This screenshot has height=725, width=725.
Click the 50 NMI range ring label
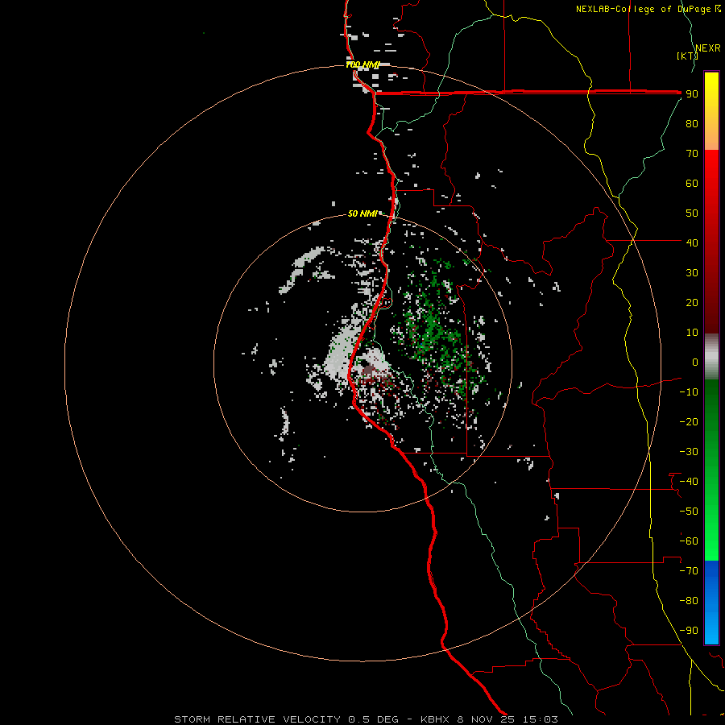click(362, 213)
